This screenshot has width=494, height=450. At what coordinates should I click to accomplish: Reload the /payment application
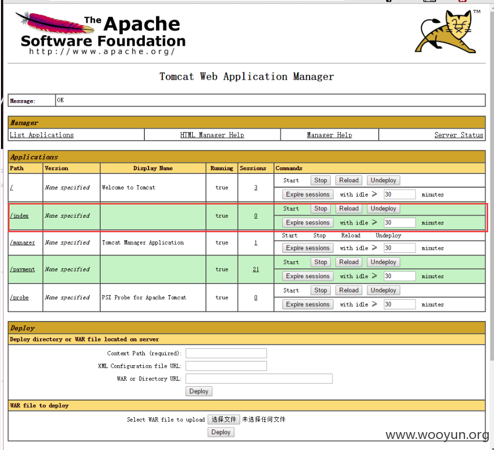349,262
